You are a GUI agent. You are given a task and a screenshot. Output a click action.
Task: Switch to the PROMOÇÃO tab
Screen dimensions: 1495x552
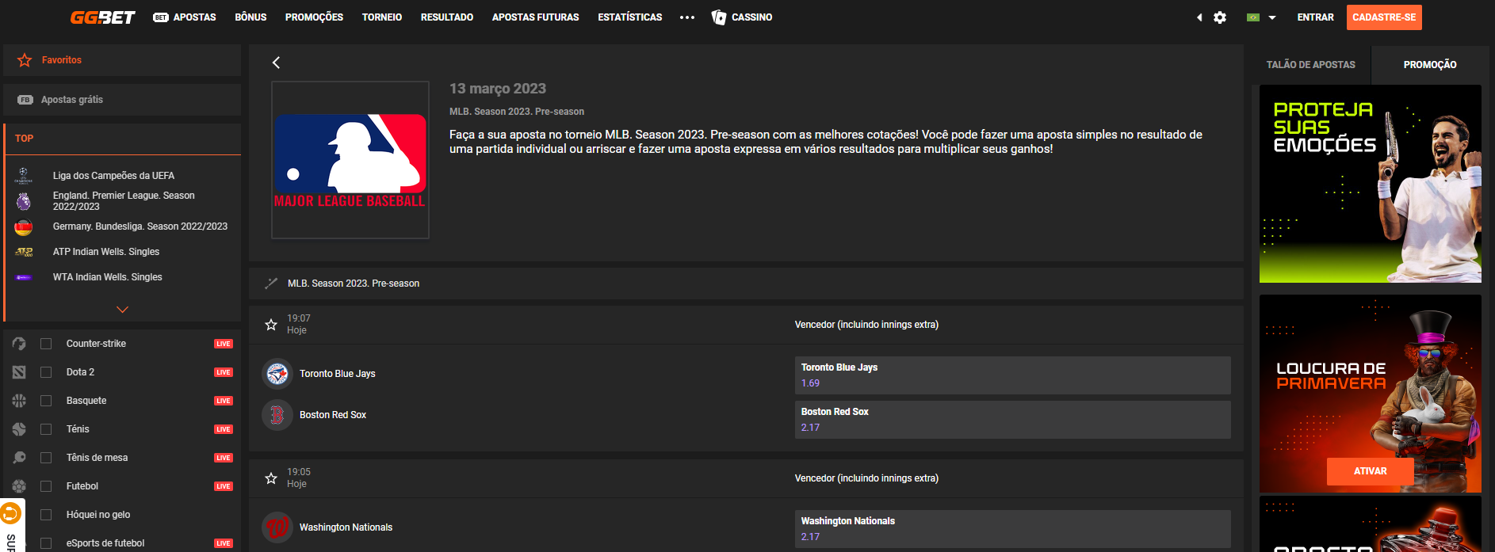point(1430,65)
